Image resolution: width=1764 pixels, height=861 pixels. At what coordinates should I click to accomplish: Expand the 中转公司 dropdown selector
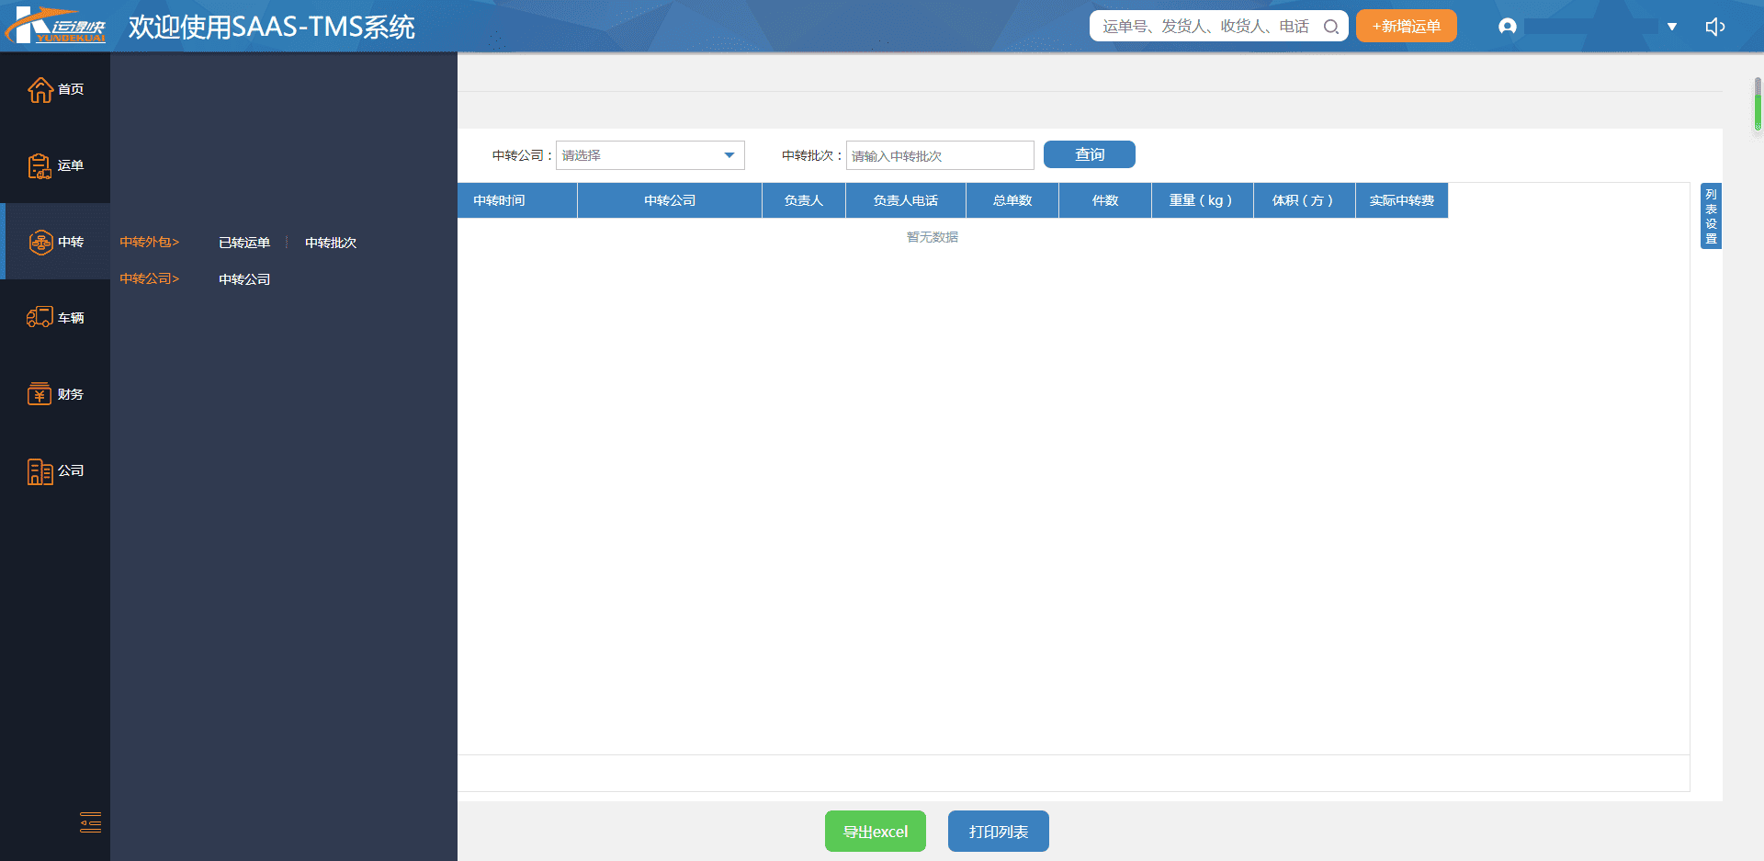pyautogui.click(x=650, y=155)
